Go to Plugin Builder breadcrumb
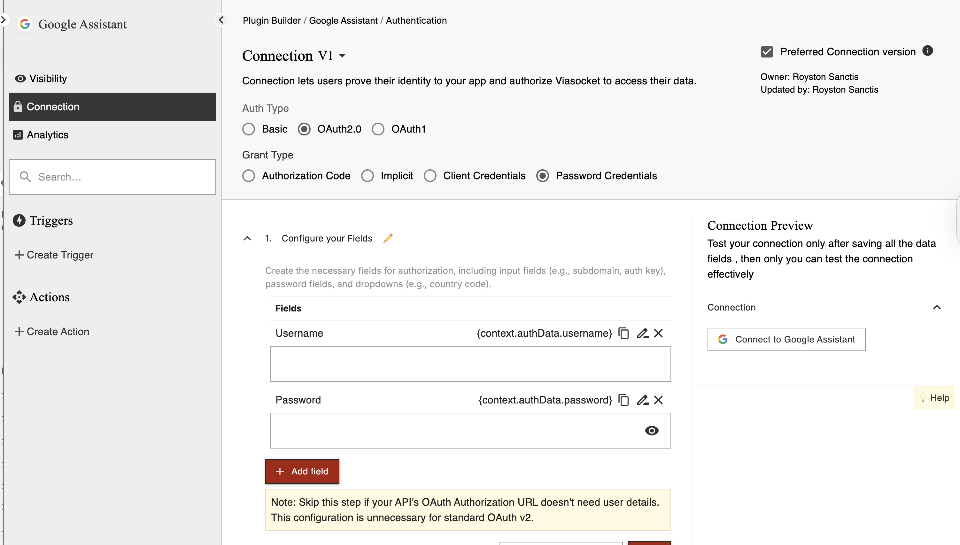This screenshot has width=960, height=545. click(x=272, y=20)
